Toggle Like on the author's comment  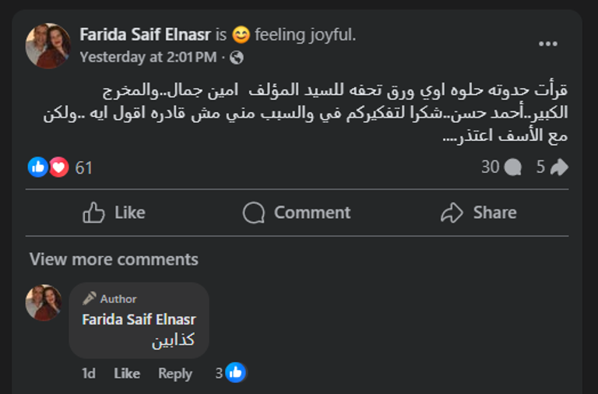127,374
